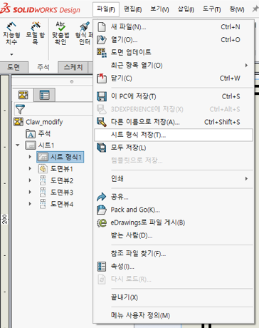
Task: Click the Properties (속성) list icon
Action: click(x=102, y=267)
